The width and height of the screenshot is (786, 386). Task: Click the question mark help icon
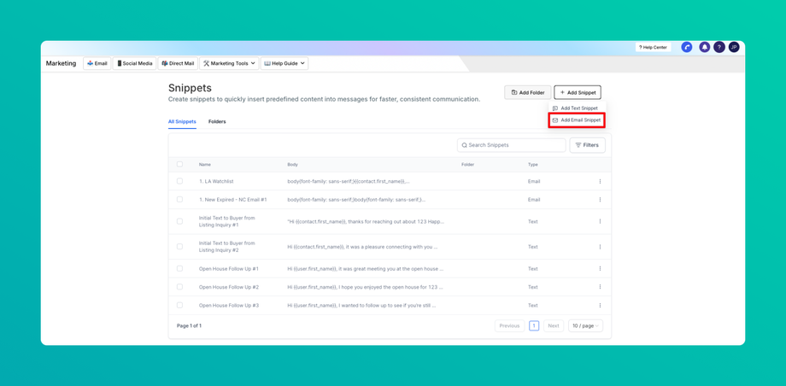(719, 47)
